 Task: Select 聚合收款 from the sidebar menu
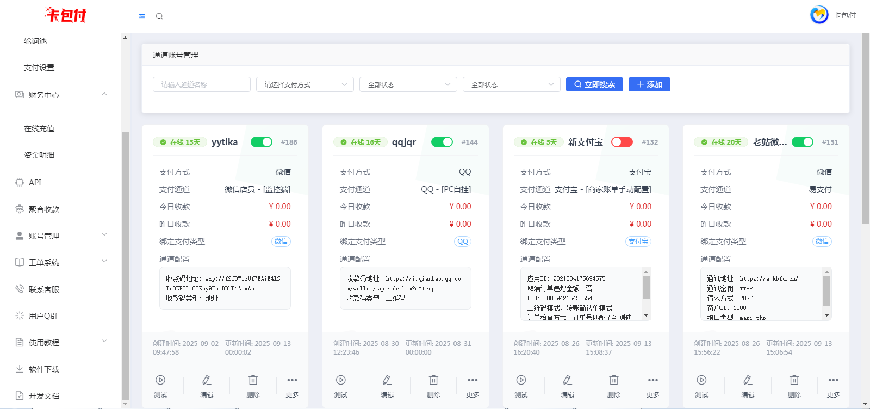(x=44, y=209)
